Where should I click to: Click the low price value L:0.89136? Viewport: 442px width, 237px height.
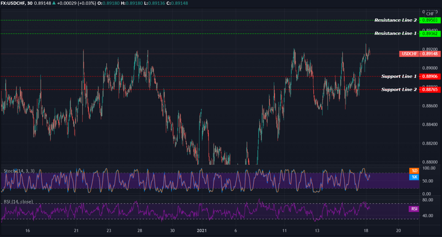(x=154, y=3)
